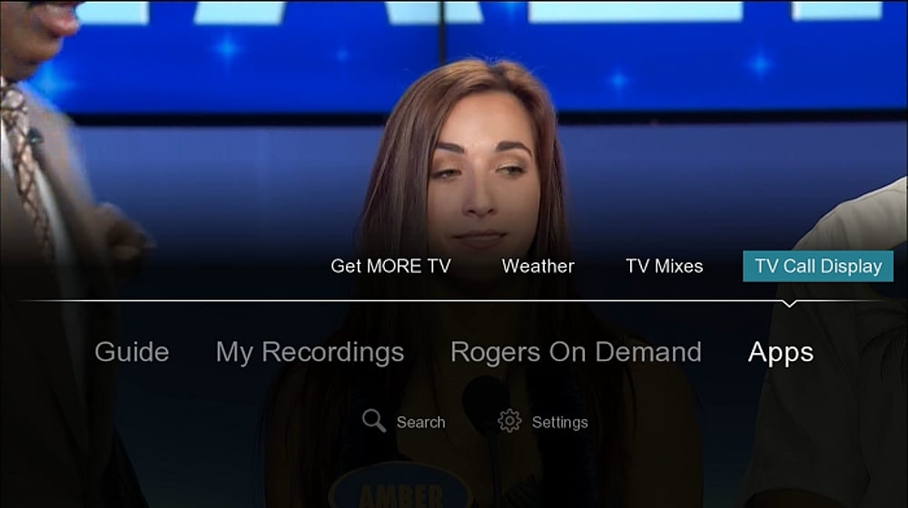Screen dimensions: 908x508
Task: Select the highlighted TV Call Display app
Action: point(818,266)
